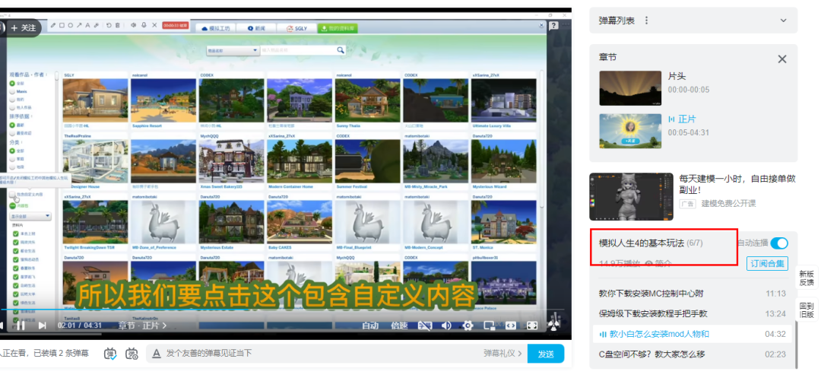
Task: Open danmaku settings icon beside the toggle
Action: coord(132,354)
